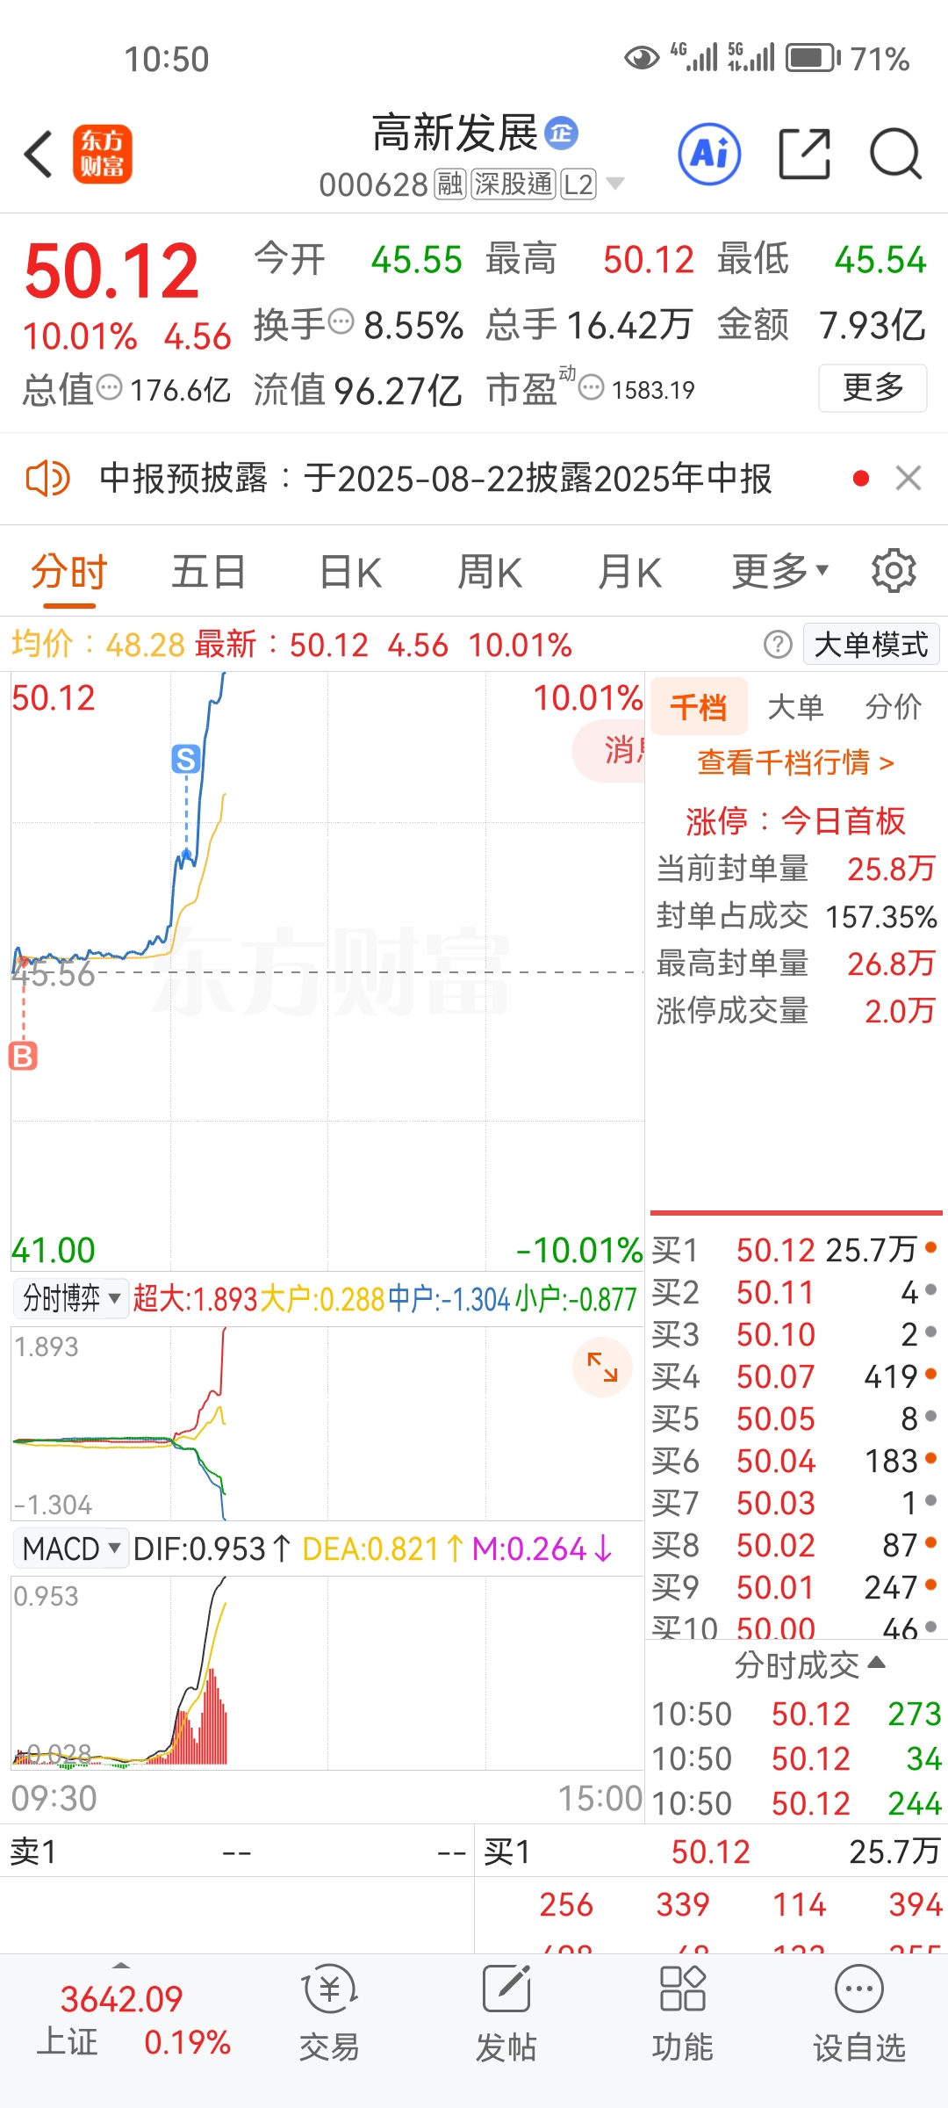The image size is (948, 2108).
Task: Expand chart with orange arrows icon
Action: click(x=602, y=1367)
